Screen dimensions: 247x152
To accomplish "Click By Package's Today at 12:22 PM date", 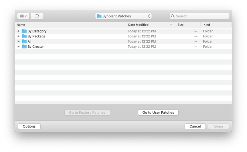I will click(x=142, y=36).
